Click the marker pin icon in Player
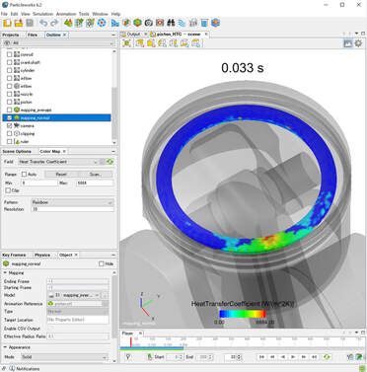The height and width of the screenshot is (372, 367). (x=128, y=357)
